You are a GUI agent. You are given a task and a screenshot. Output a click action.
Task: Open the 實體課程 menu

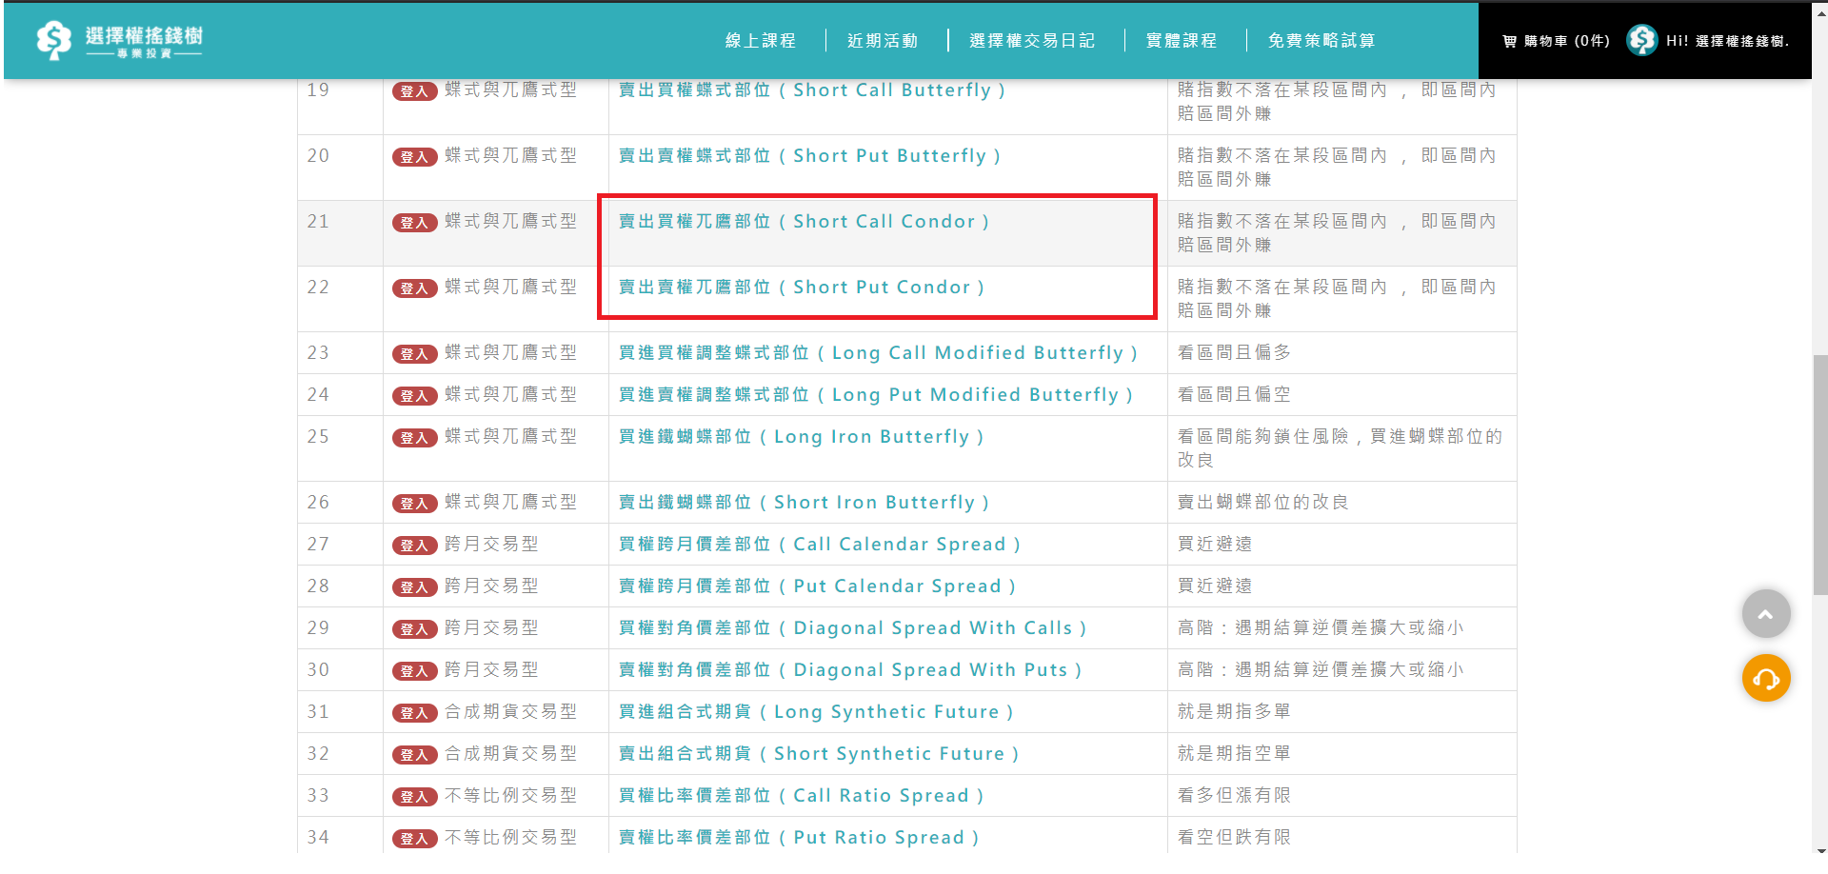pos(1182,41)
